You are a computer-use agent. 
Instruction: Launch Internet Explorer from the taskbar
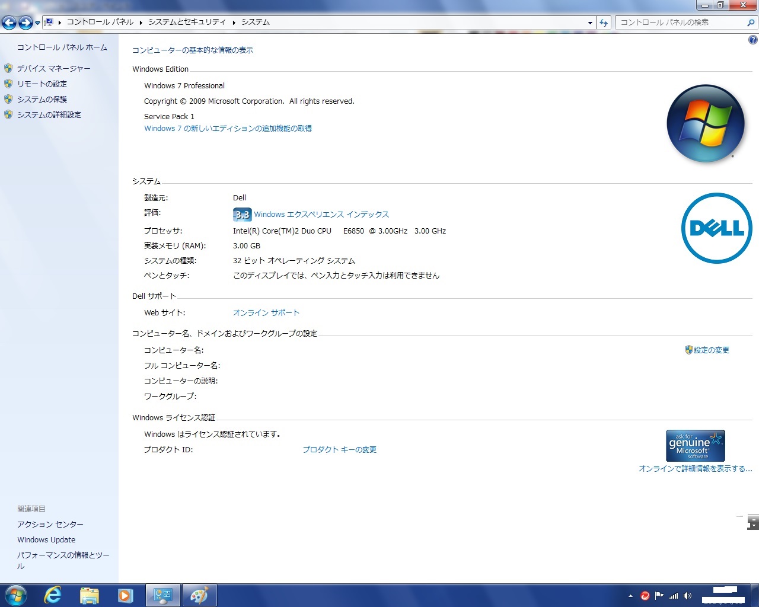click(53, 595)
